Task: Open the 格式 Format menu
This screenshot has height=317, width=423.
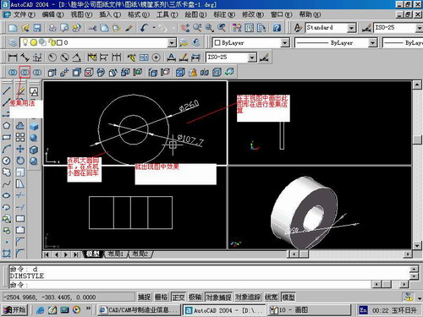Action: coord(138,14)
